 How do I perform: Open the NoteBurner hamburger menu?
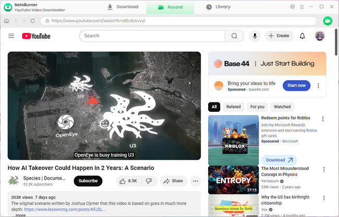(x=302, y=7)
